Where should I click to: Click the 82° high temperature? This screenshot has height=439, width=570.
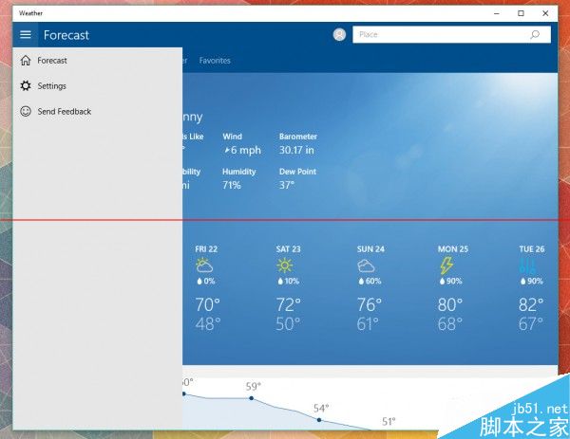pos(531,304)
